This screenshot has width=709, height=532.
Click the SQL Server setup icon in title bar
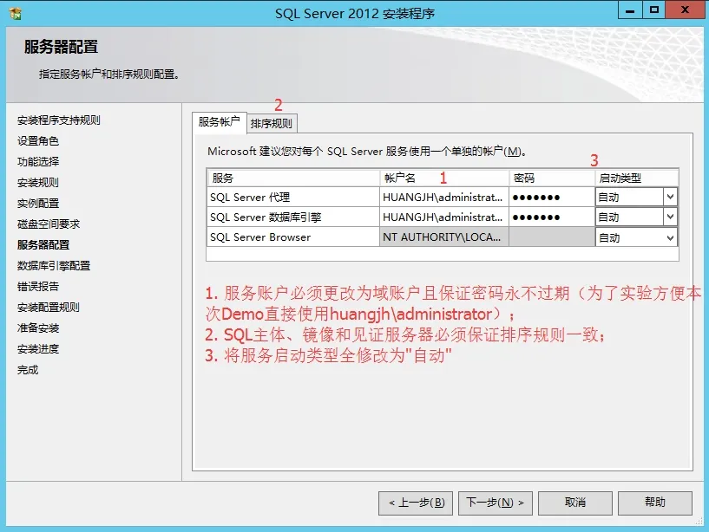(16, 14)
